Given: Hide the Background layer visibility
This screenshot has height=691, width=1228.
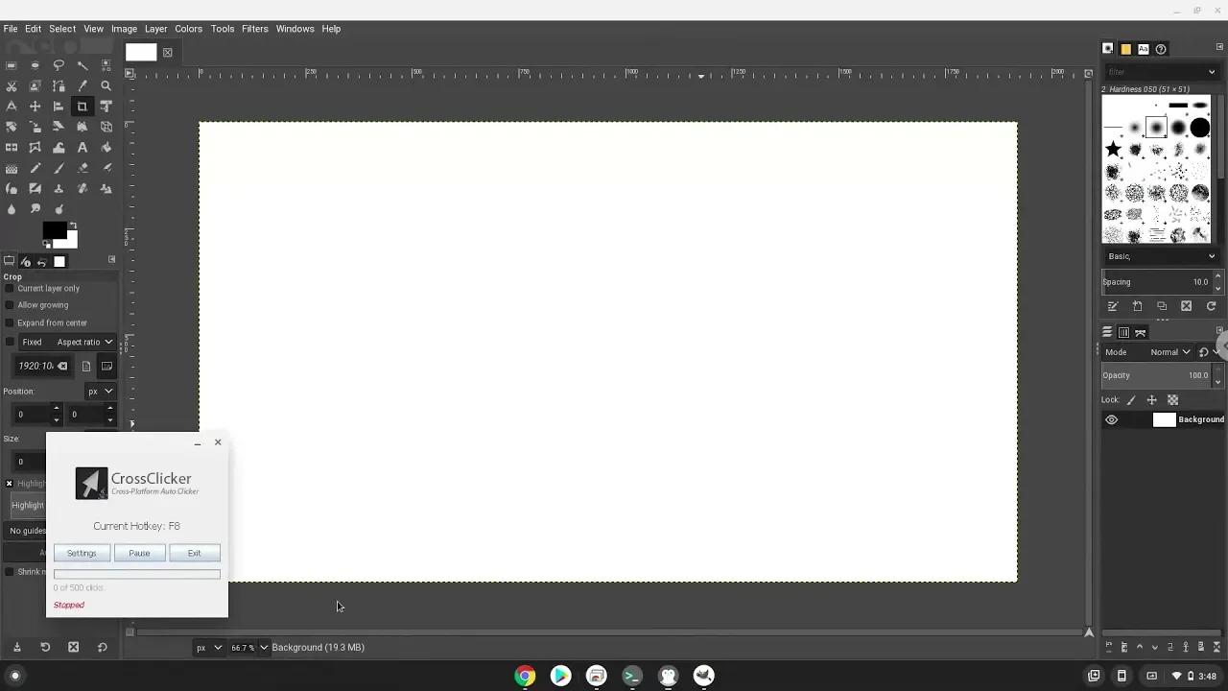Looking at the screenshot, I should tap(1112, 419).
